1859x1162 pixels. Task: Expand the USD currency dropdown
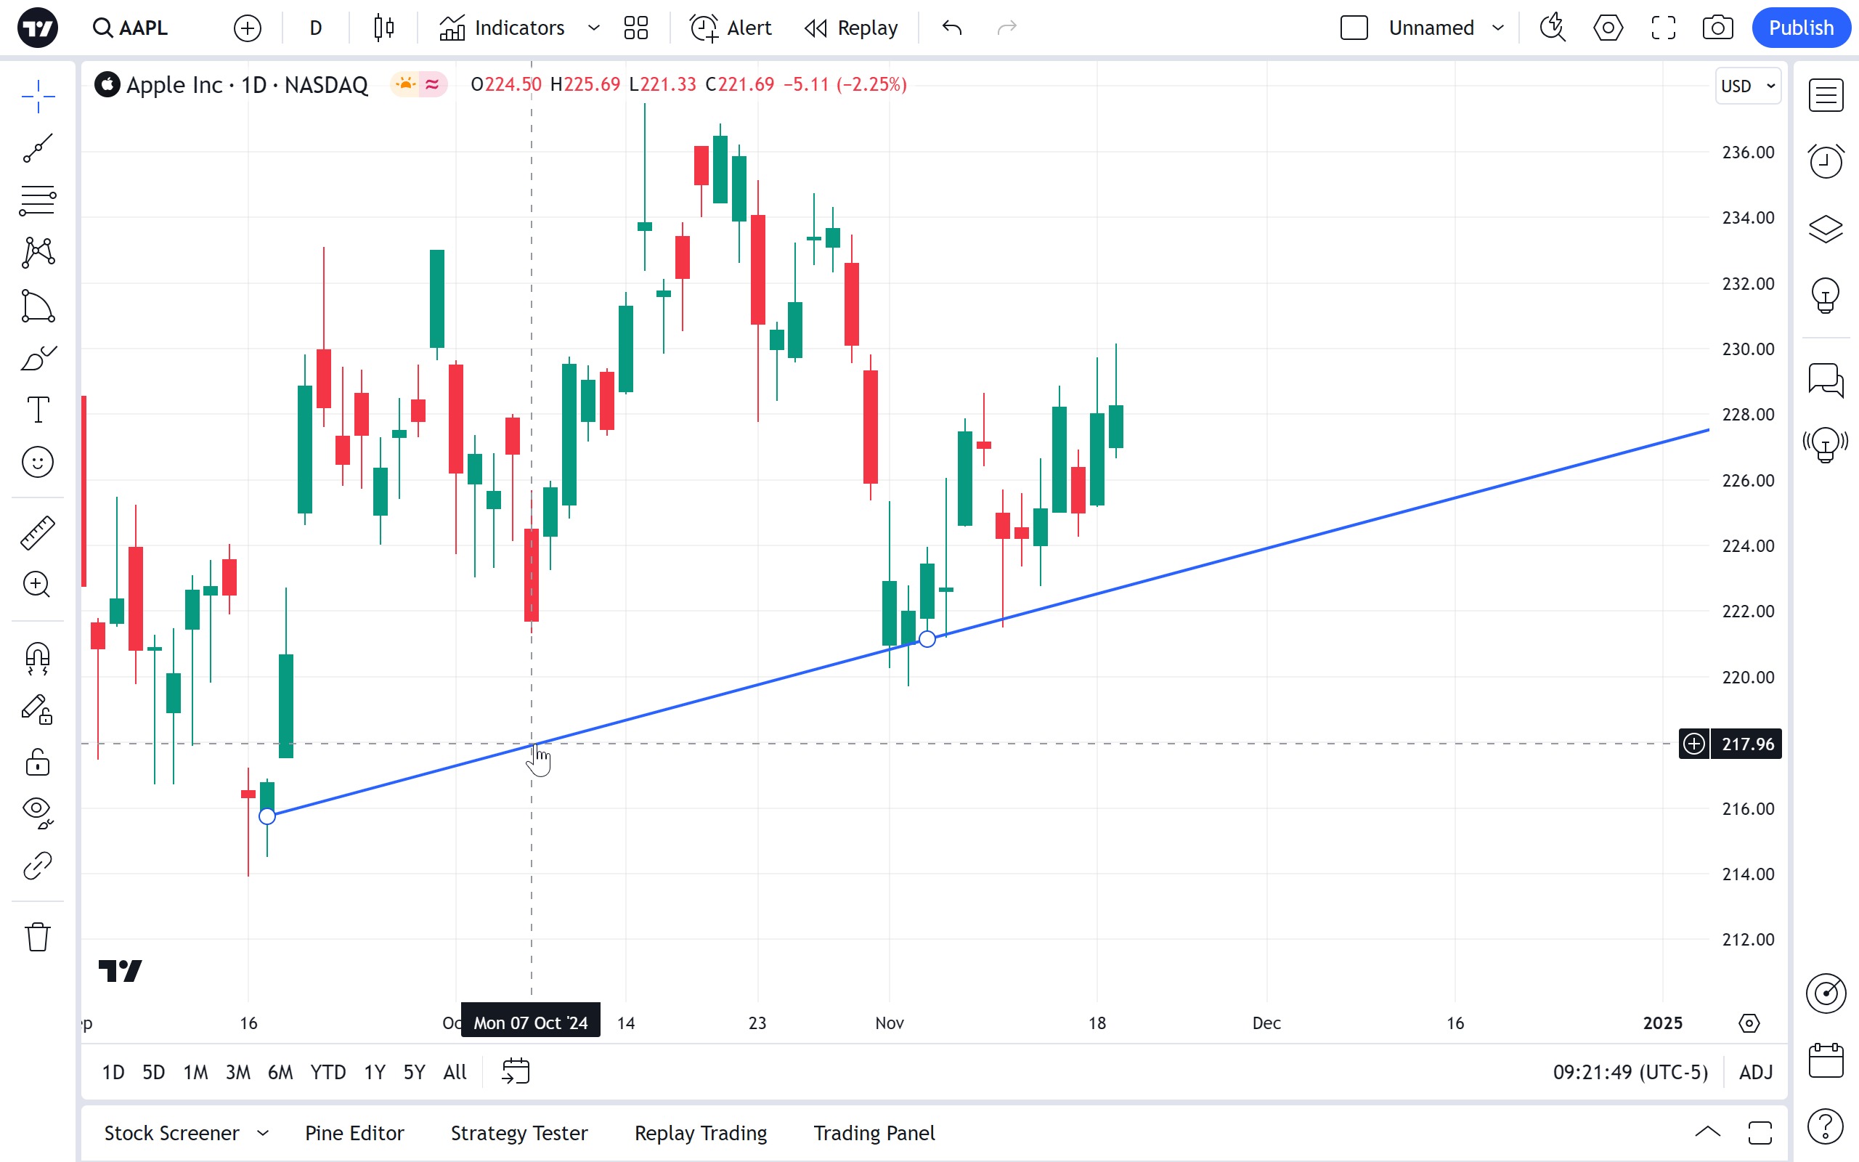click(x=1748, y=86)
